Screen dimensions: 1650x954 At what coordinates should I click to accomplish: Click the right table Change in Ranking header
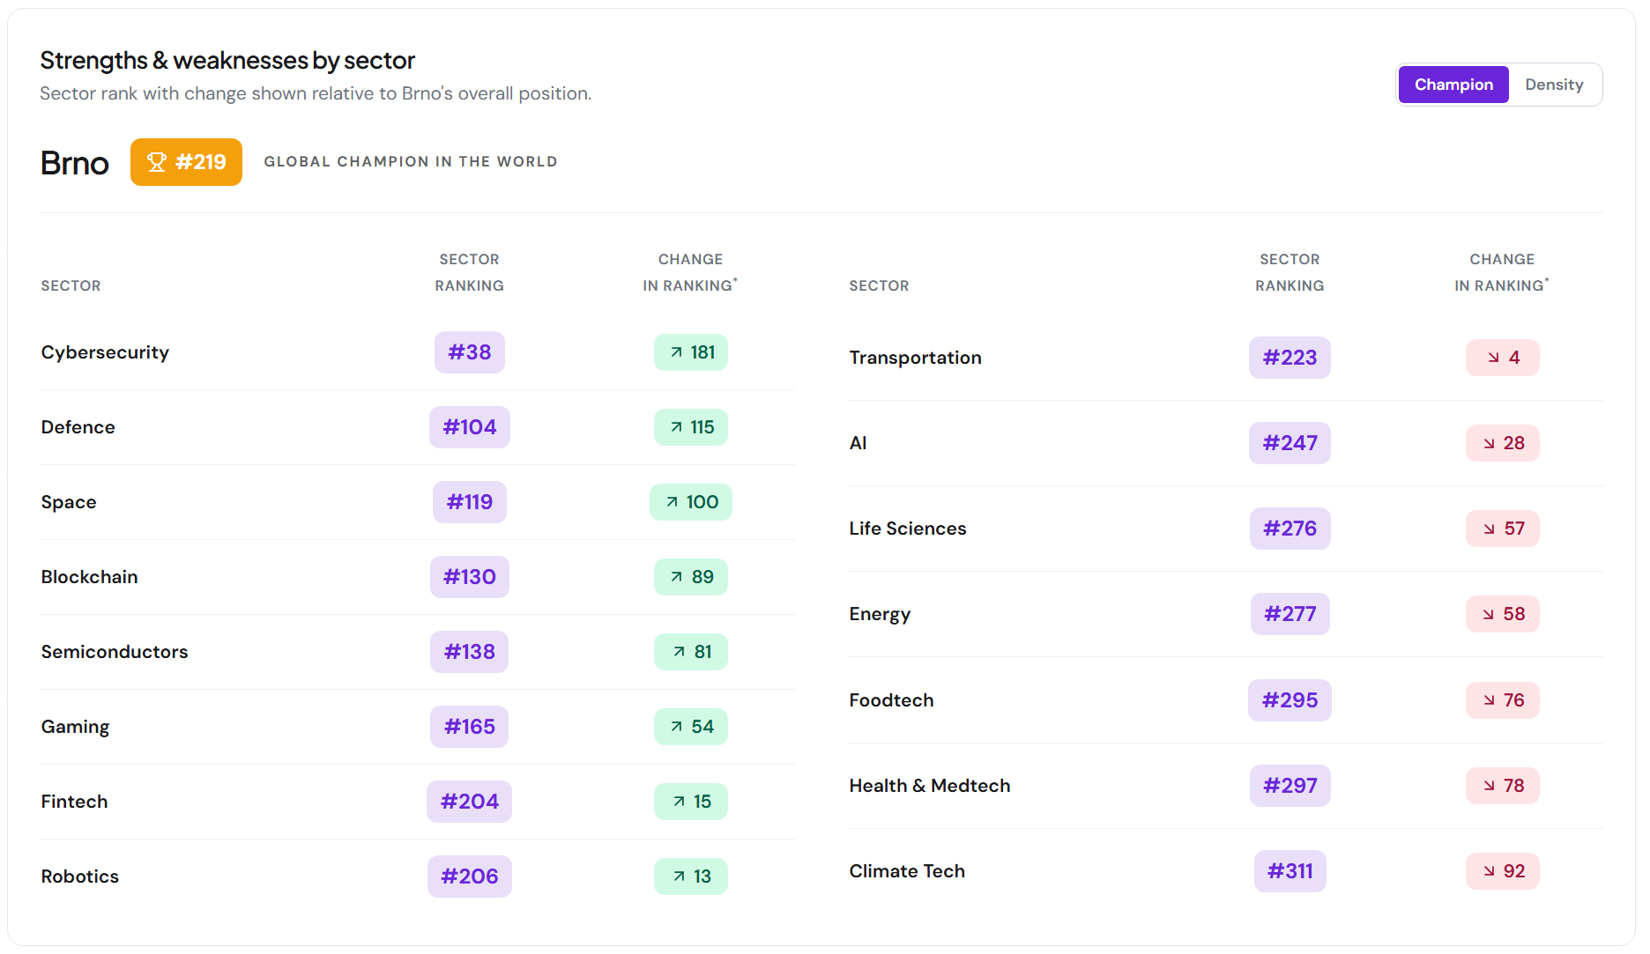pos(1502,272)
